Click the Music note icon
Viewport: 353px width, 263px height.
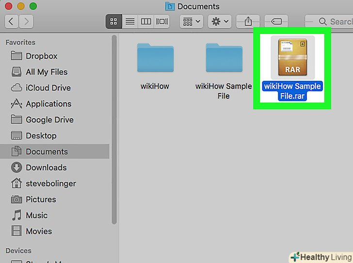pos(17,215)
